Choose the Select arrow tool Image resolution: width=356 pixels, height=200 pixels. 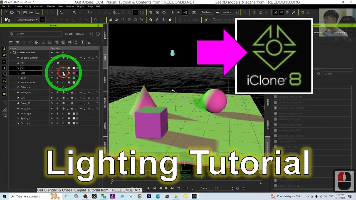pyautogui.click(x=74, y=12)
